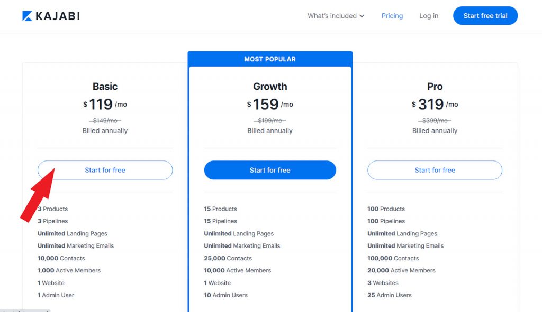Viewport: 542px width, 312px height.
Task: Click the MOST POPULAR banner text
Action: point(270,59)
